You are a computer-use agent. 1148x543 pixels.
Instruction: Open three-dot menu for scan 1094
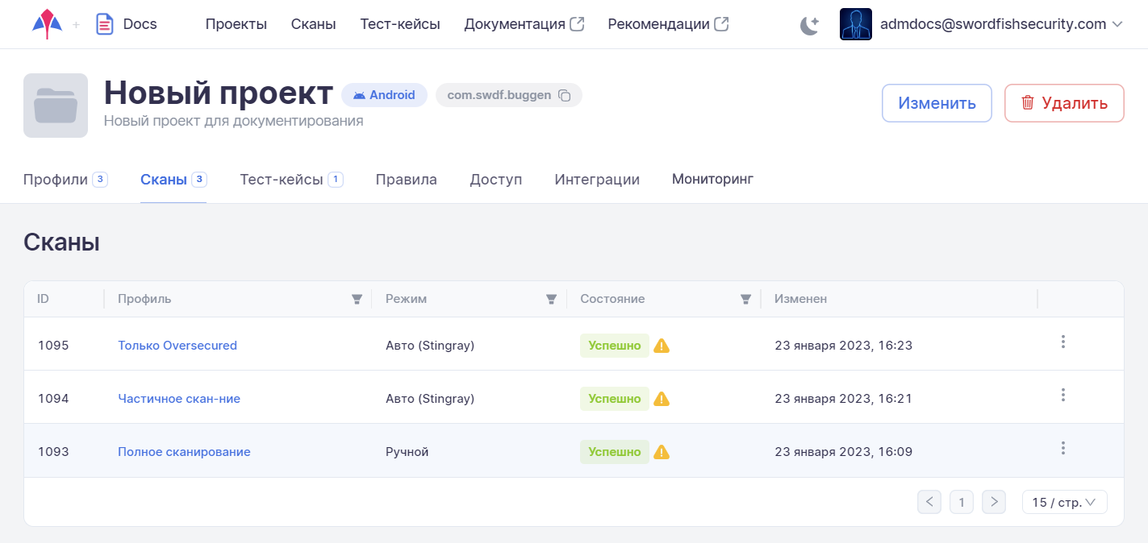[x=1062, y=395]
